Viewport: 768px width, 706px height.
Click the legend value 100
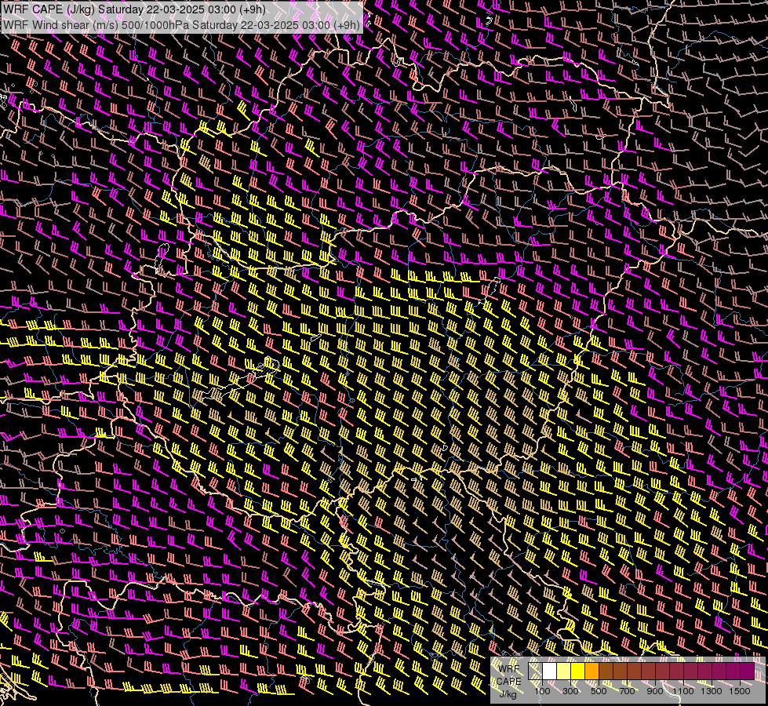point(542,691)
